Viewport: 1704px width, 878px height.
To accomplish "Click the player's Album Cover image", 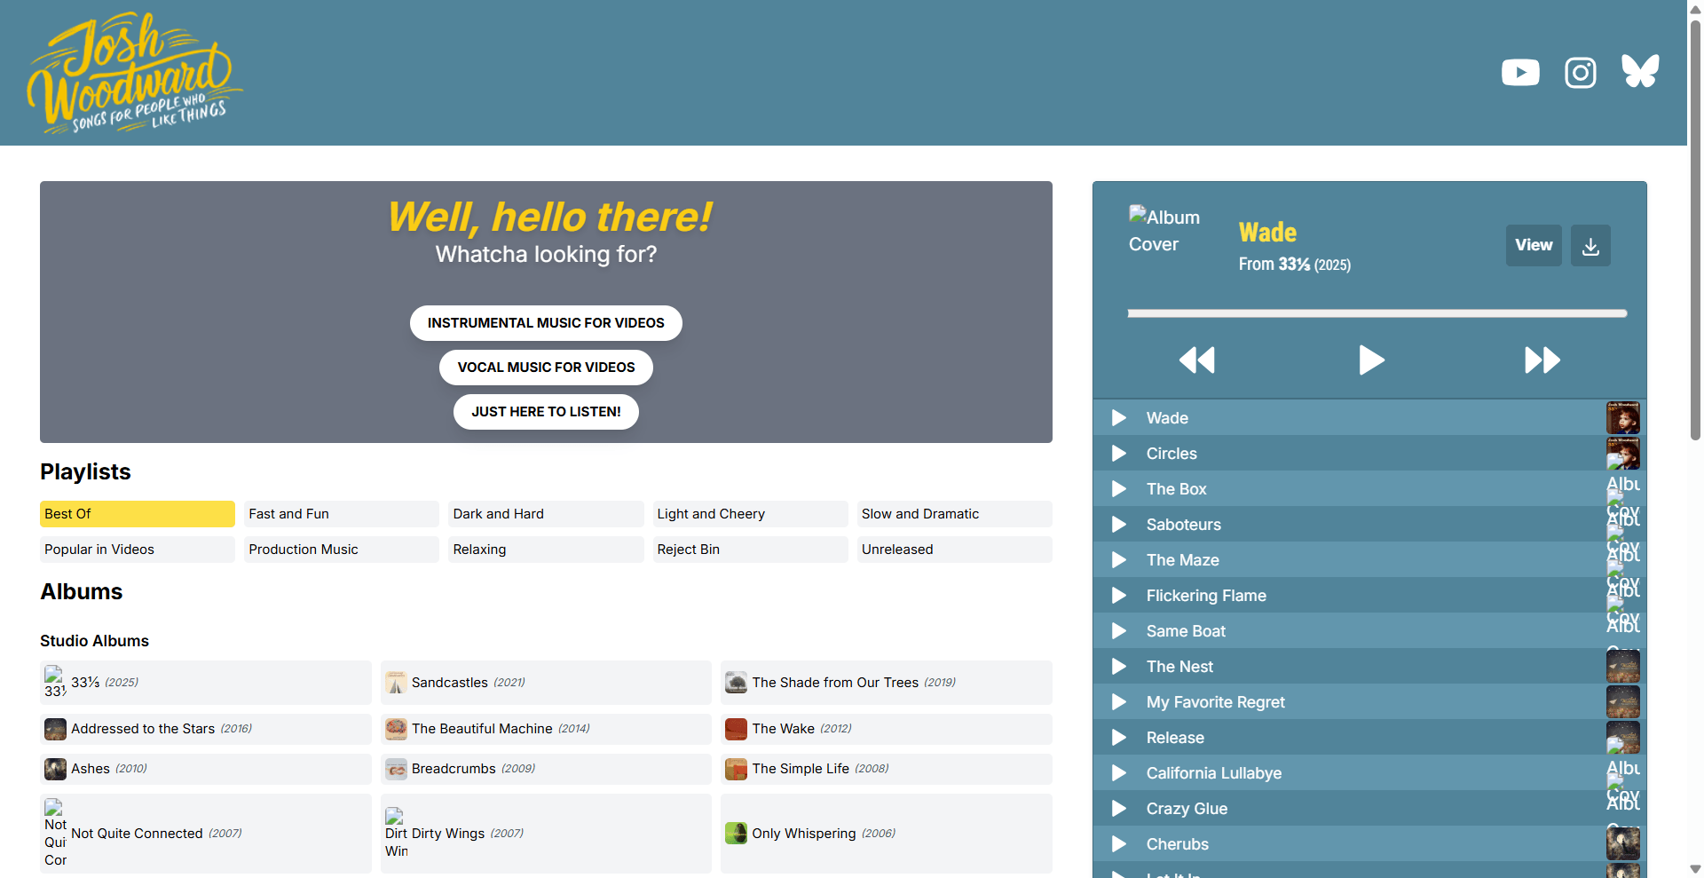I will [1164, 230].
